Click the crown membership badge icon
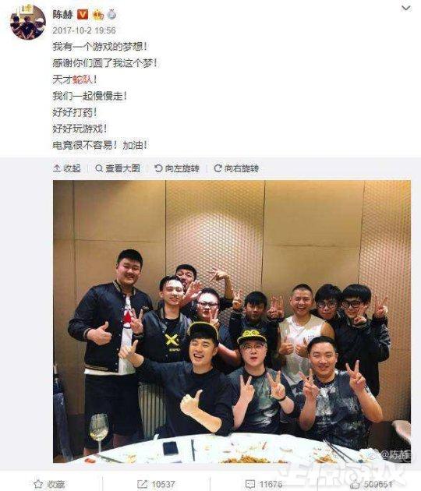Screen dimensions: 421x491 tap(98, 14)
